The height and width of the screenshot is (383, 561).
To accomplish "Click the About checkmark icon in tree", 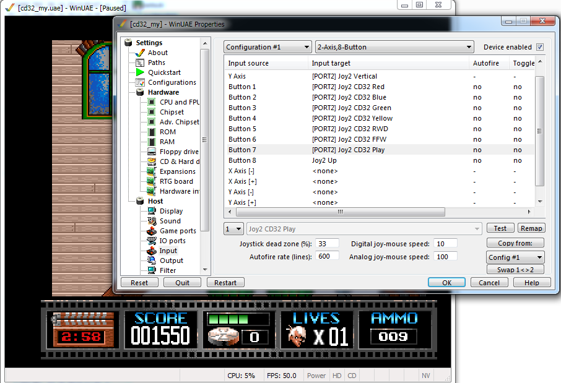I will click(x=140, y=53).
